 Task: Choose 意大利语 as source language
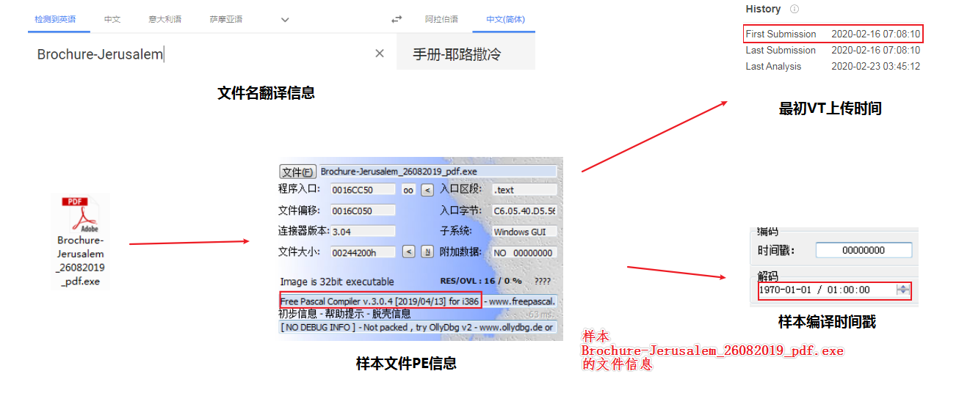tap(164, 20)
